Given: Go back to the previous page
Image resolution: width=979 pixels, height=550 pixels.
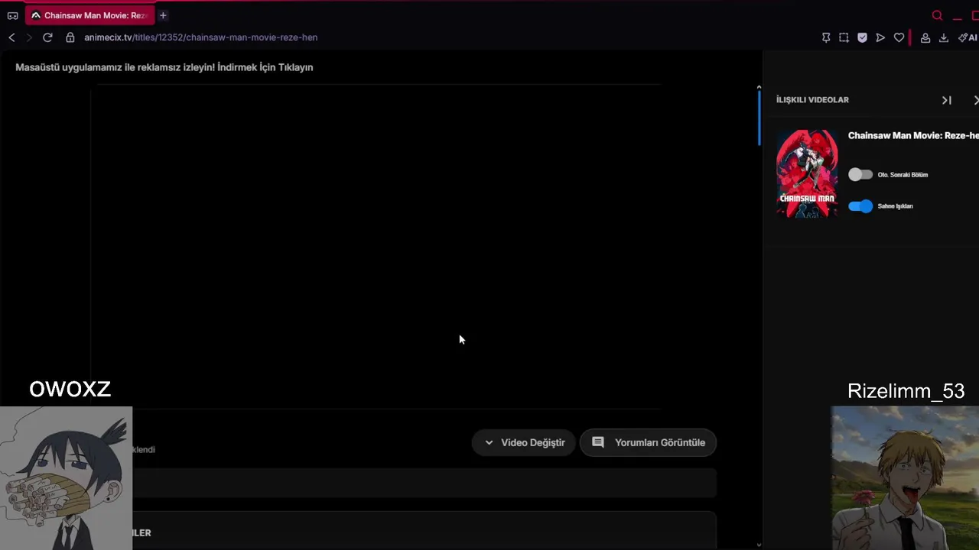Looking at the screenshot, I should (x=11, y=37).
